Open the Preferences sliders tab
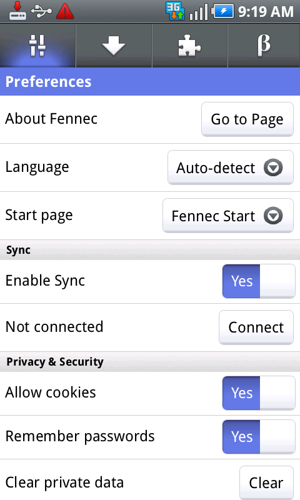 coord(37,46)
